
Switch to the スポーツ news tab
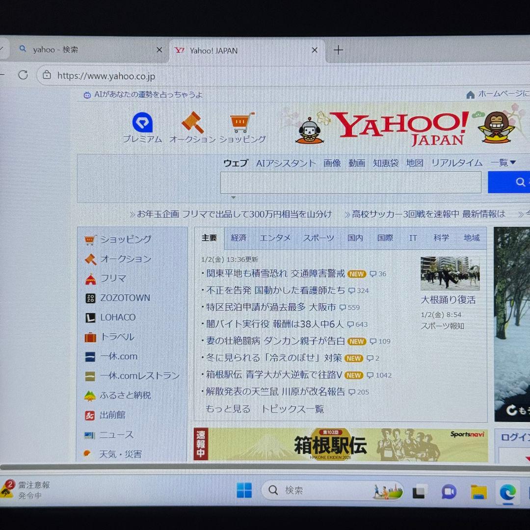click(x=319, y=238)
